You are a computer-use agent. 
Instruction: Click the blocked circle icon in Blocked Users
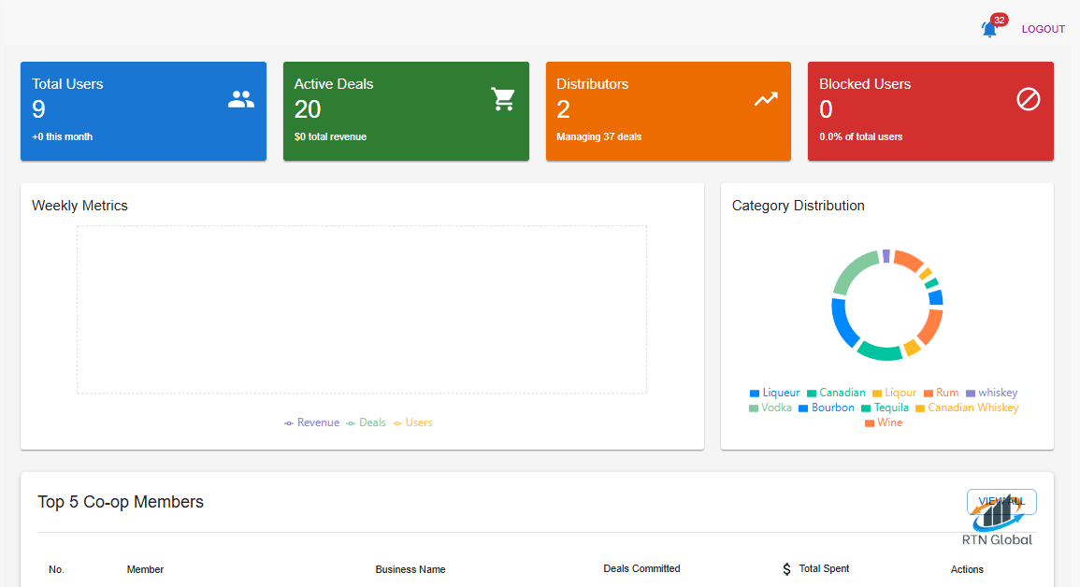pyautogui.click(x=1029, y=99)
